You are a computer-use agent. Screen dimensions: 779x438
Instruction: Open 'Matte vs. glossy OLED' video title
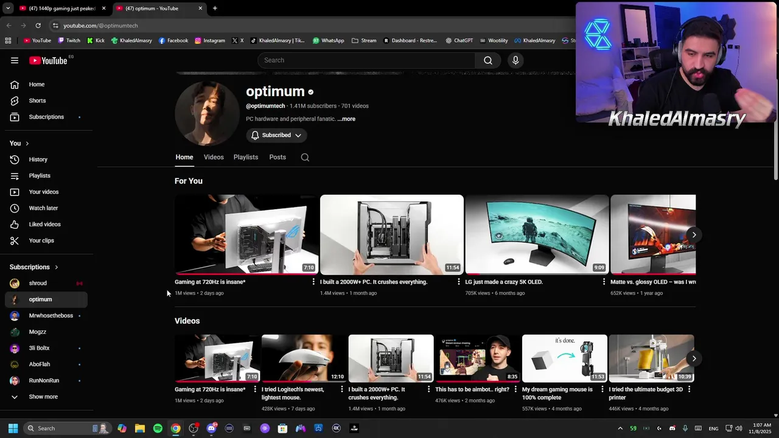coord(653,282)
